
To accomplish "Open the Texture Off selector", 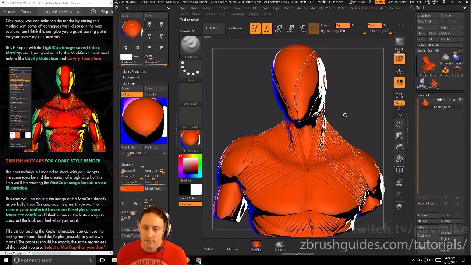I will pyautogui.click(x=190, y=117).
